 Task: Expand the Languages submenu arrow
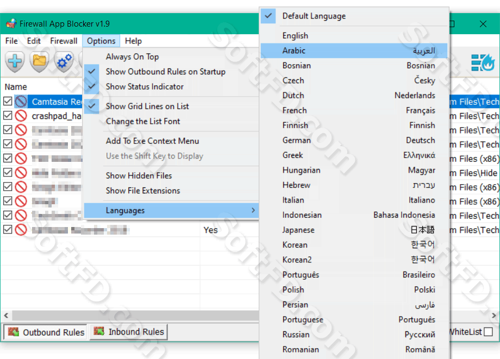(253, 210)
